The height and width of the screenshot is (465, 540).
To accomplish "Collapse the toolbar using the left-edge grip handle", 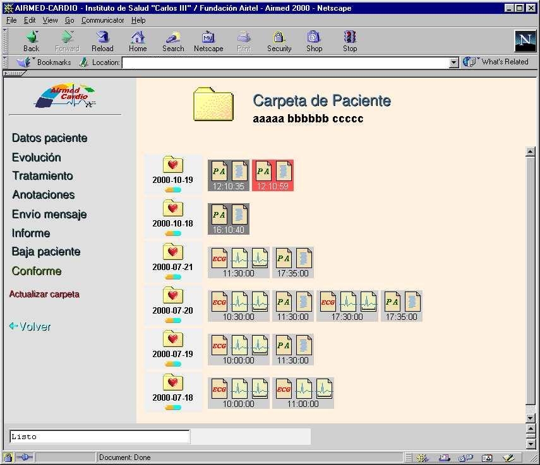I will (6, 41).
